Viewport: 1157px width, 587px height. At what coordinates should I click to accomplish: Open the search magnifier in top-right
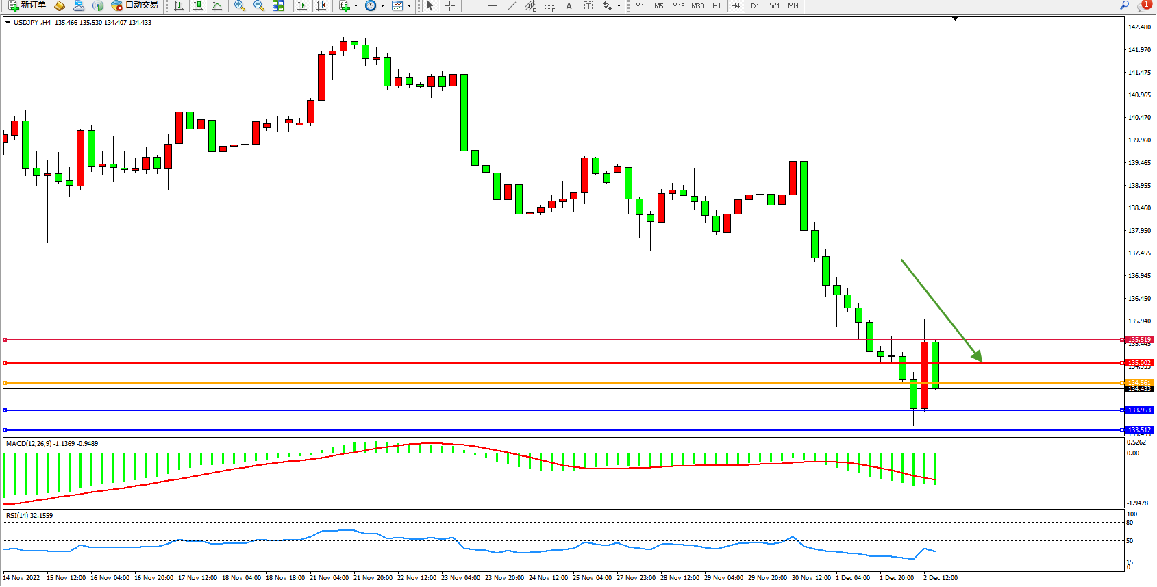click(1124, 5)
